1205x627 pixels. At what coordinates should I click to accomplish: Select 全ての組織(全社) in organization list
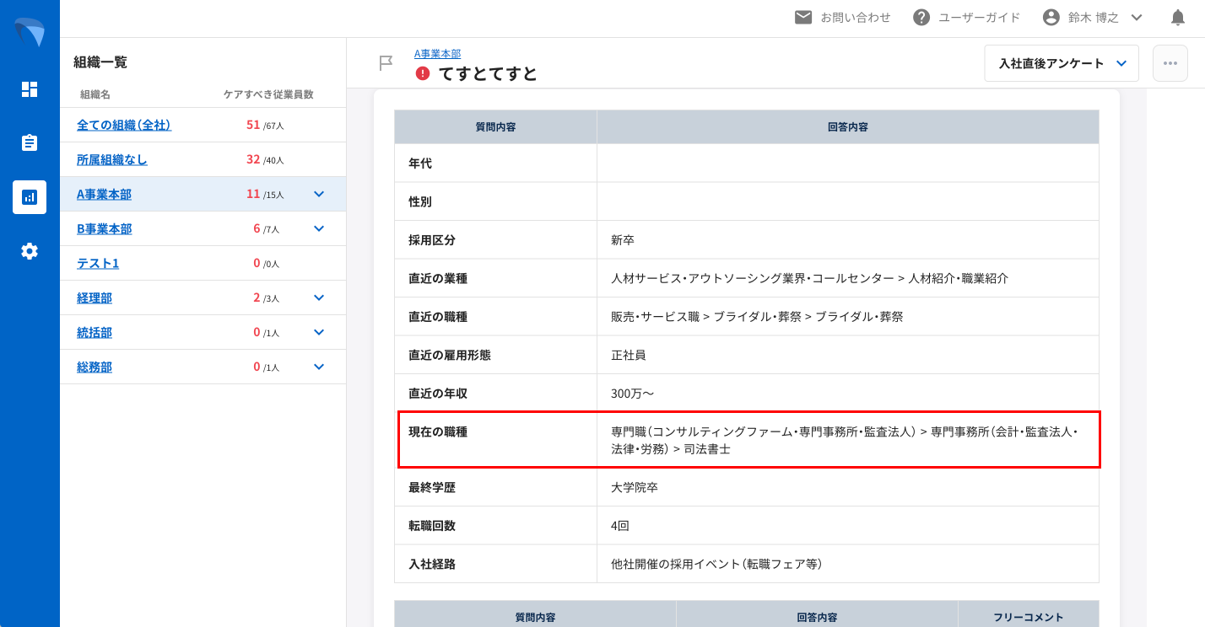pyautogui.click(x=124, y=125)
